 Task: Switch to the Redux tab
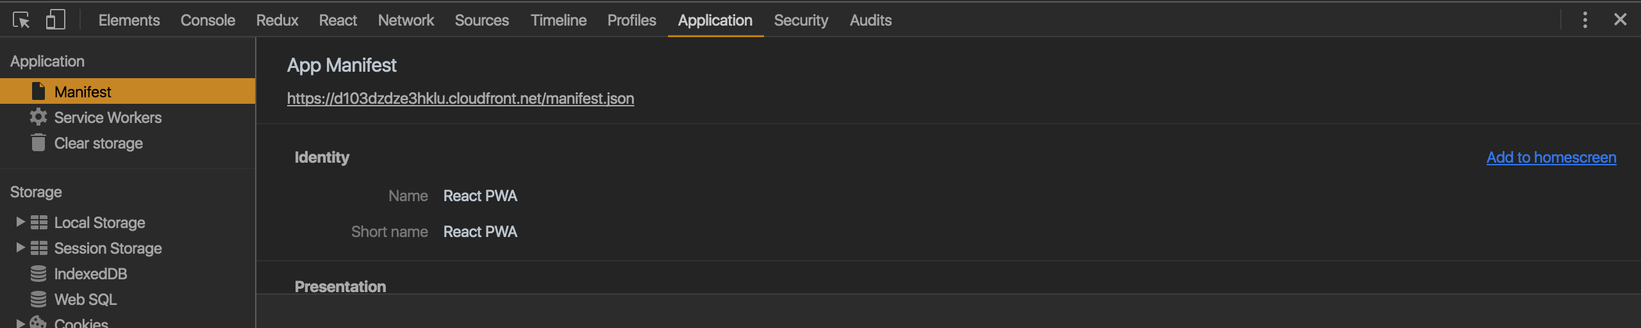point(277,20)
